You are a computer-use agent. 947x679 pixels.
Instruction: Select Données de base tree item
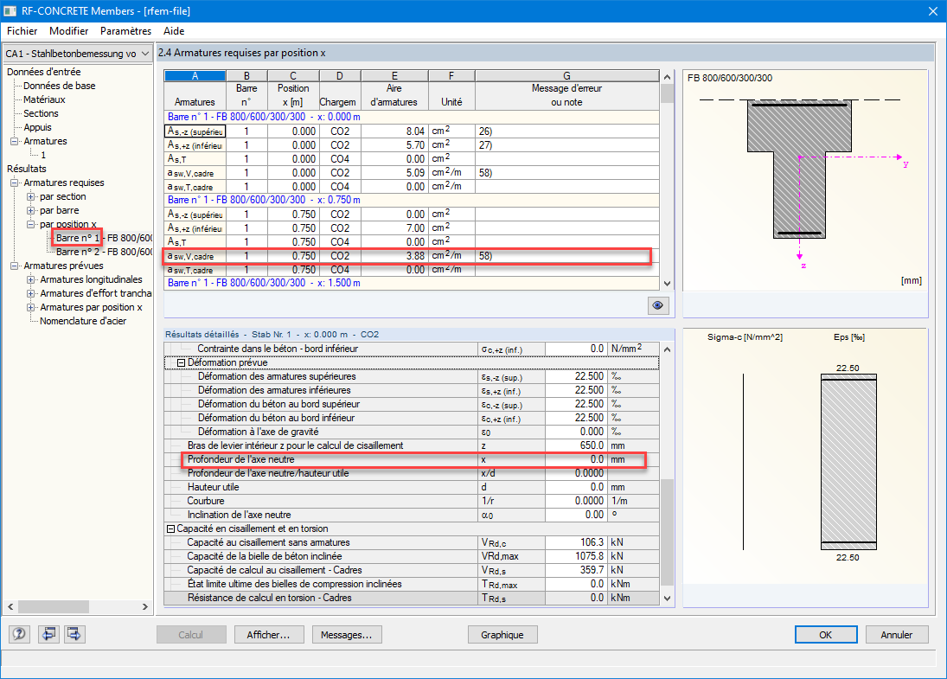click(59, 86)
